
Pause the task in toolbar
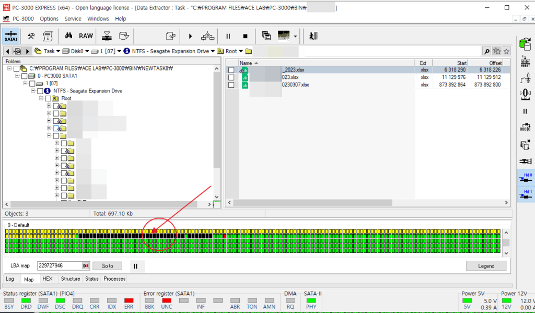coord(228,36)
